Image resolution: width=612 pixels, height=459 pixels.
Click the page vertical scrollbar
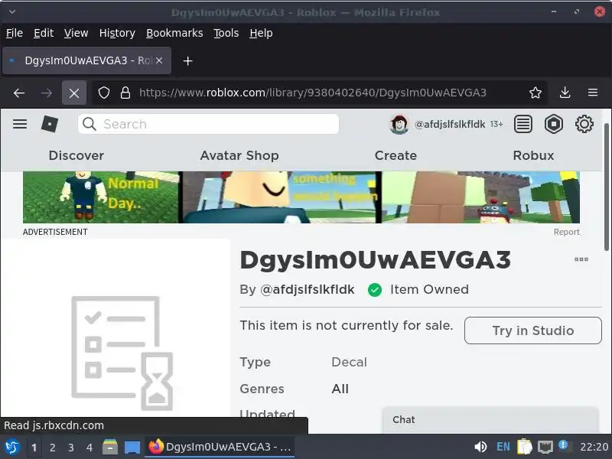[606, 187]
